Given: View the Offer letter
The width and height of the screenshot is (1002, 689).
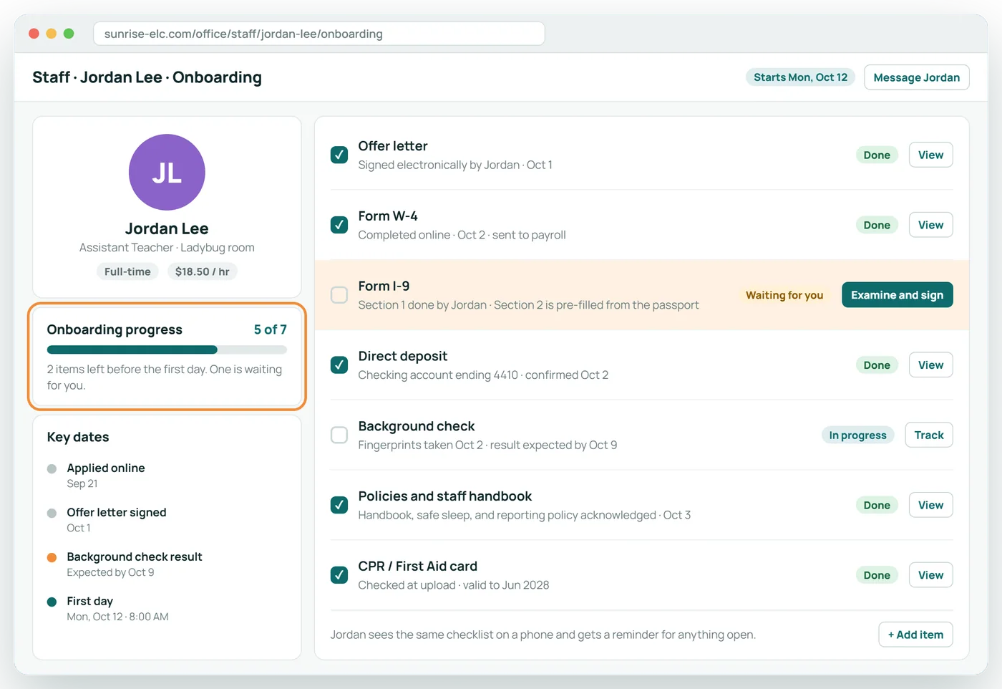Looking at the screenshot, I should (930, 155).
